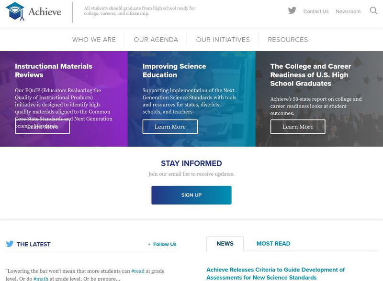Open the Newsroom link

(349, 11)
